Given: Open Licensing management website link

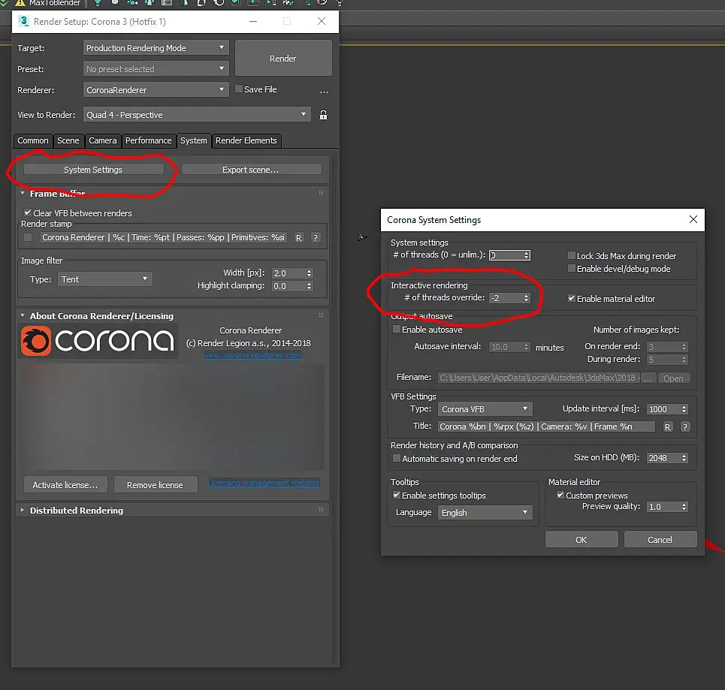Looking at the screenshot, I should coord(264,483).
